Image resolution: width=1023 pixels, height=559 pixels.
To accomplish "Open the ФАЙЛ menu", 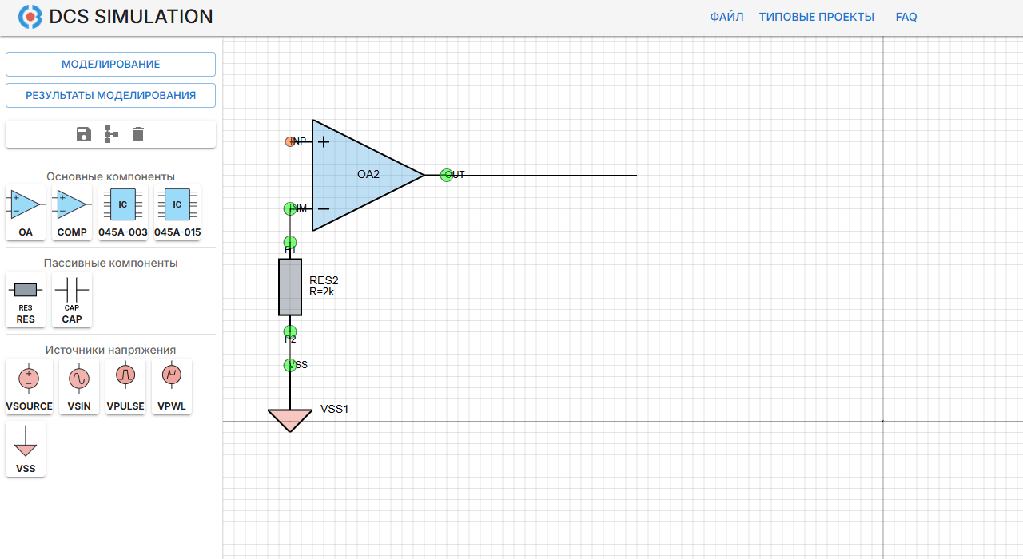I will click(726, 17).
